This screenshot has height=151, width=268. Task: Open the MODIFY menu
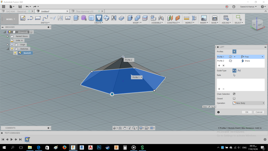coord(137,23)
